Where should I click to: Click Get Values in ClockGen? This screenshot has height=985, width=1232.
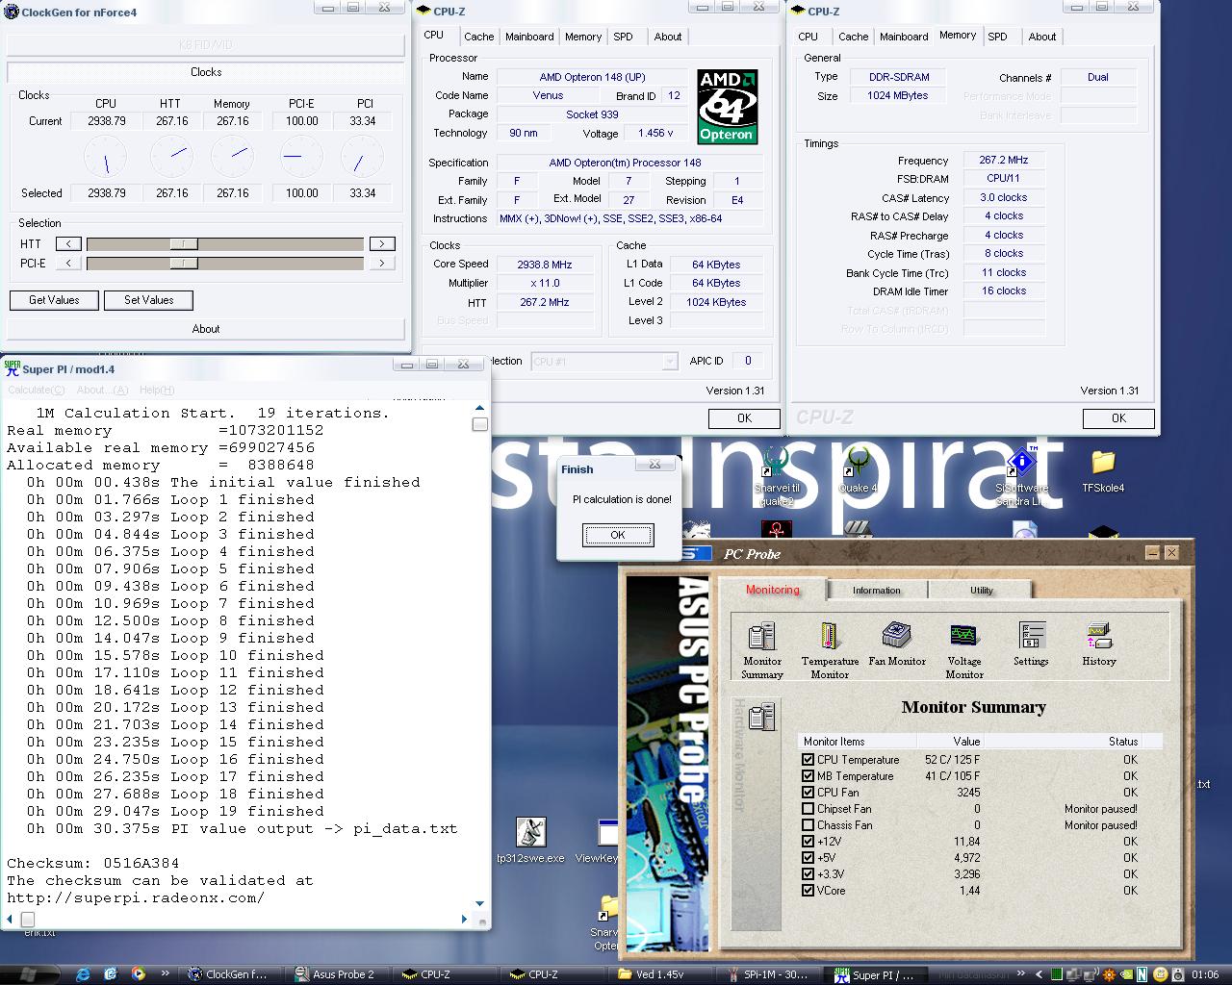click(x=54, y=300)
